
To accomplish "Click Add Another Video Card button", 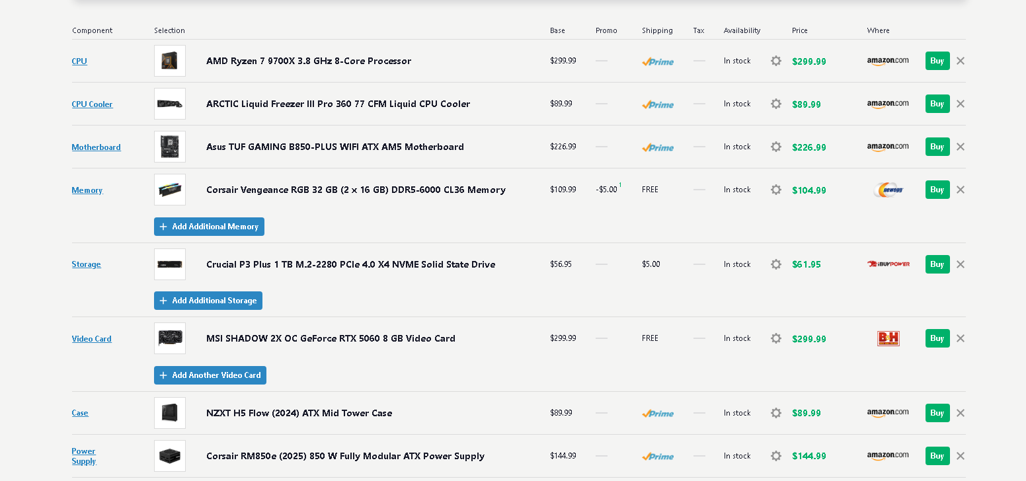I will (210, 375).
